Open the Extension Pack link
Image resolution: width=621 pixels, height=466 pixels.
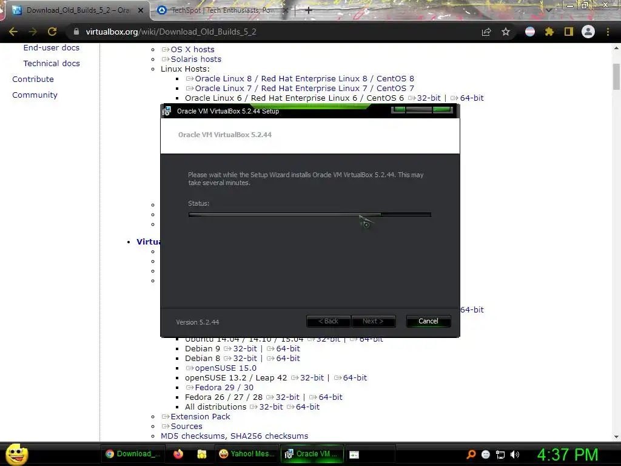tap(200, 416)
